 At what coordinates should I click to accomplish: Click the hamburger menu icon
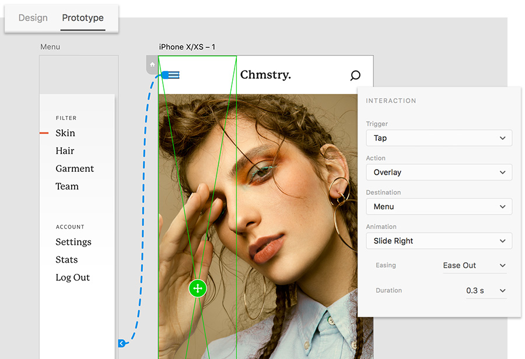point(173,75)
